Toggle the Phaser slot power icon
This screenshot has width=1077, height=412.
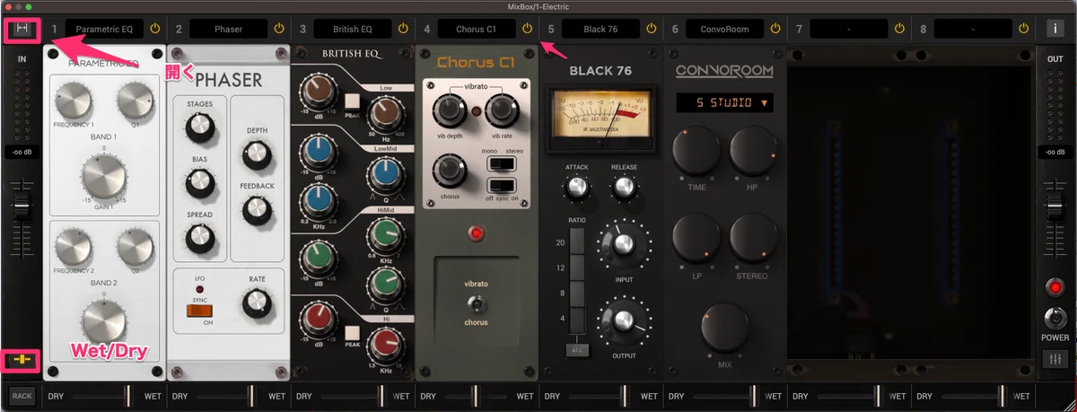(x=278, y=30)
